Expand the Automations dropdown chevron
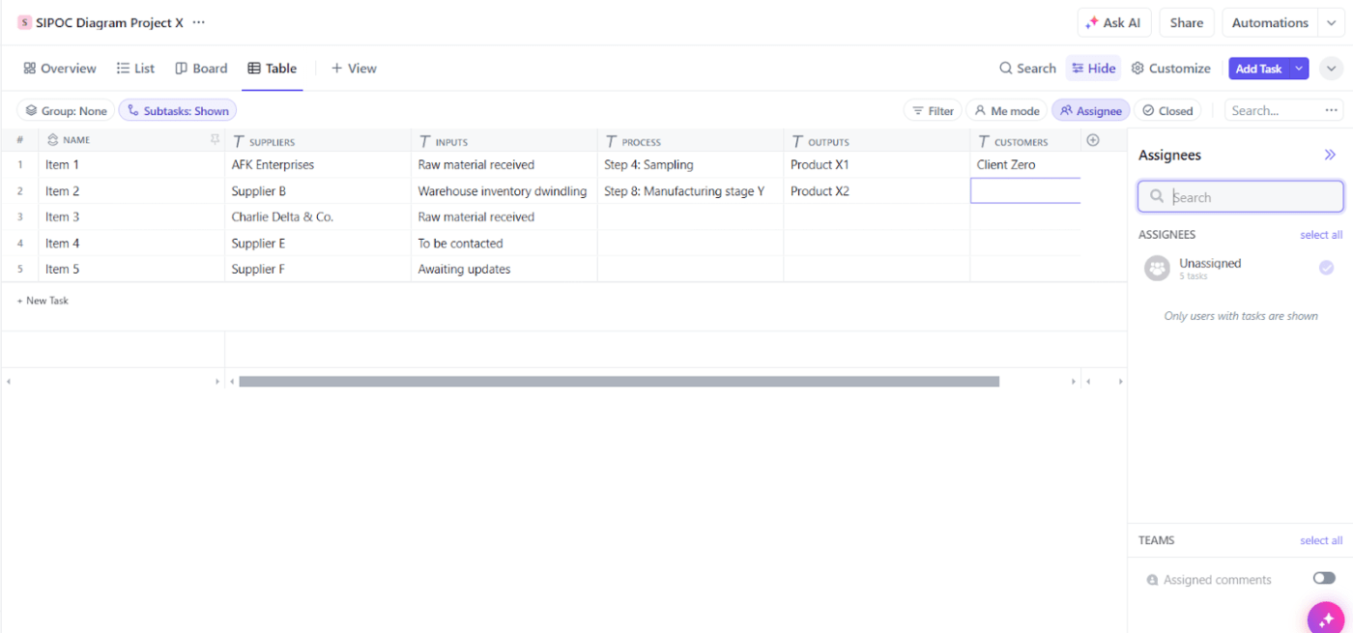1353x633 pixels. tap(1332, 23)
